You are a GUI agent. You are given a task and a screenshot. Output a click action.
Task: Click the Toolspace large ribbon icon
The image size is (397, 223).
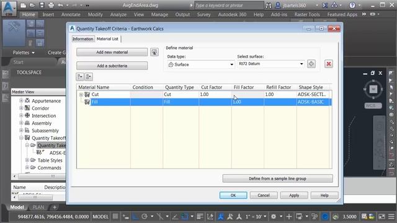click(x=14, y=33)
